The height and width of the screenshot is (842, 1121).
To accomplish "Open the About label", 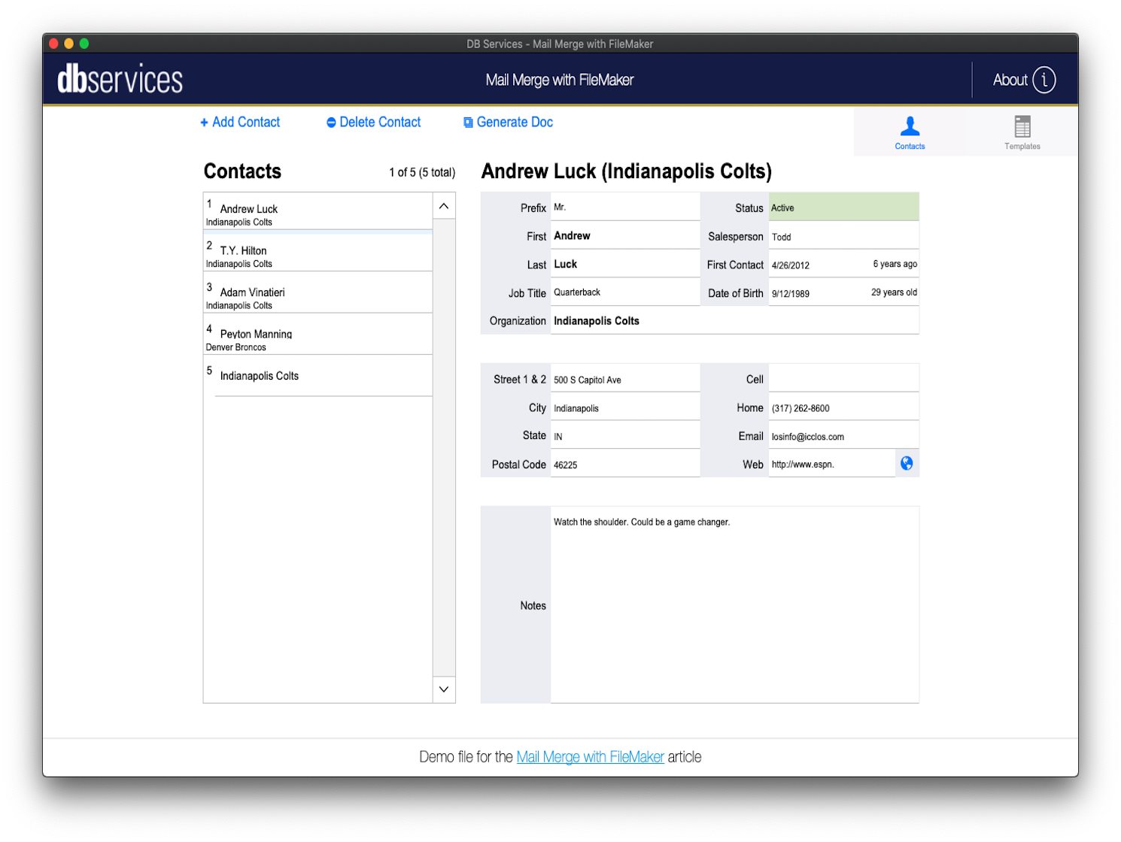I will (1010, 80).
